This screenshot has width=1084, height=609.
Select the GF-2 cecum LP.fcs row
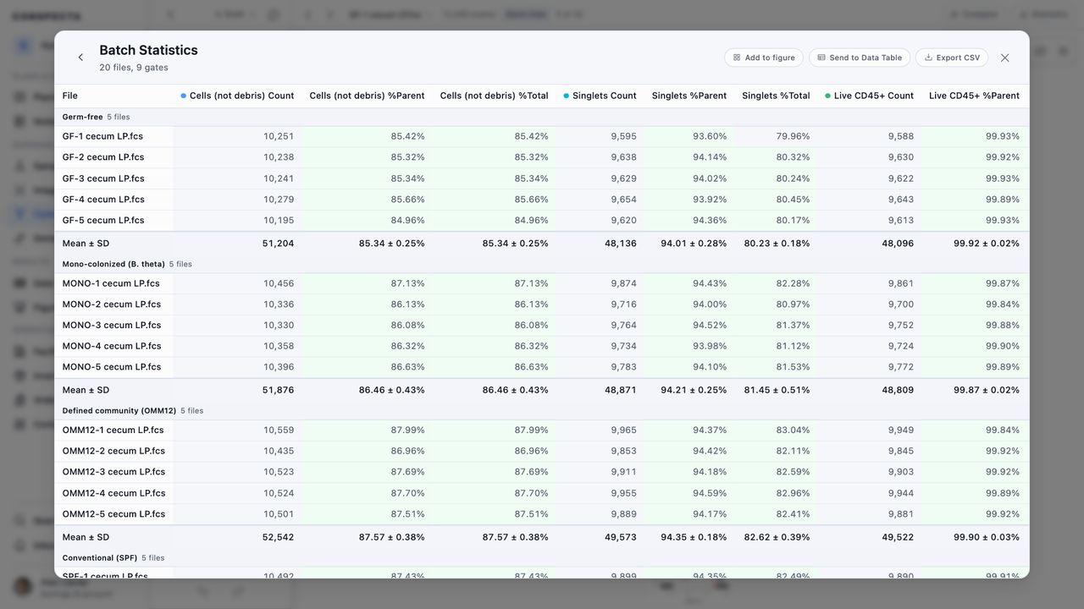[x=542, y=157]
